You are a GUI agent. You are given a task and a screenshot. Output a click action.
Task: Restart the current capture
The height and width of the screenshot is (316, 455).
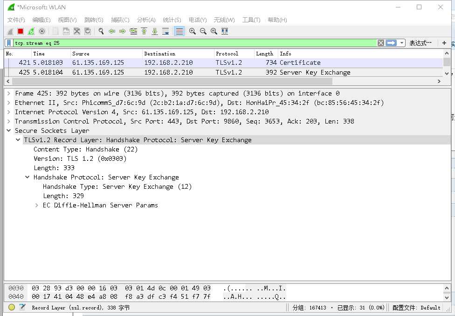[x=31, y=31]
